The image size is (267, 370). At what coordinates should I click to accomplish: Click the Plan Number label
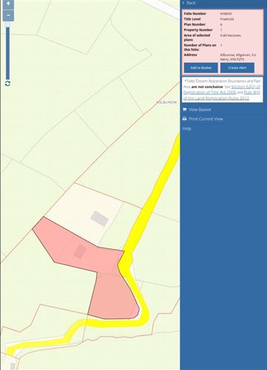pyautogui.click(x=195, y=24)
